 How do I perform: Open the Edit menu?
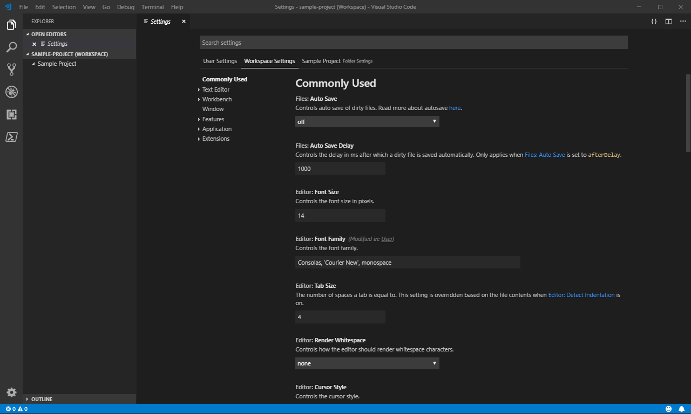point(40,7)
